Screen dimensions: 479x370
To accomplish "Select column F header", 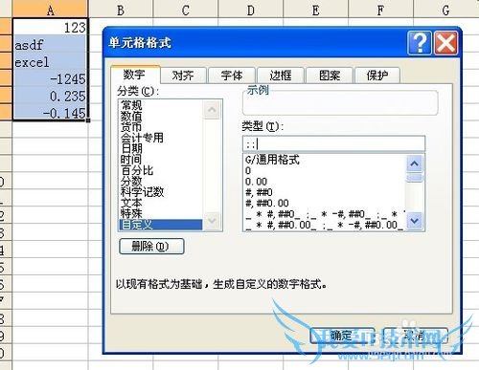I will tap(380, 10).
